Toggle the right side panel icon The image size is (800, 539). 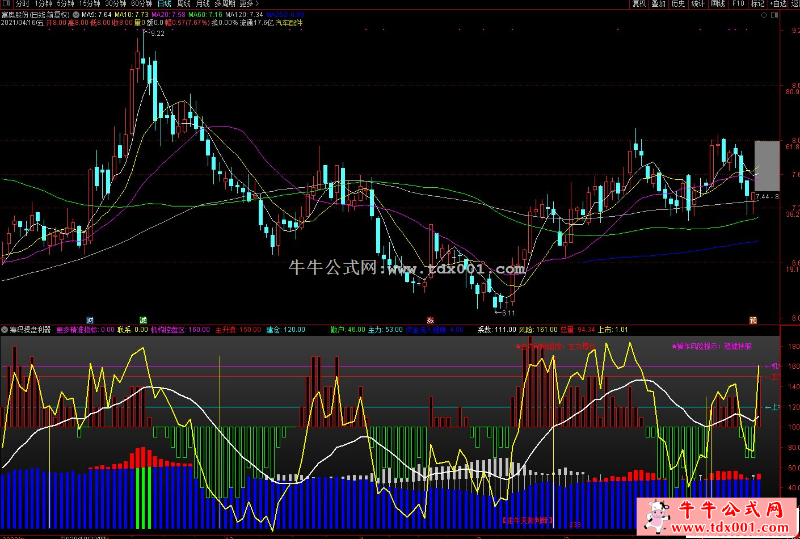coord(775,15)
